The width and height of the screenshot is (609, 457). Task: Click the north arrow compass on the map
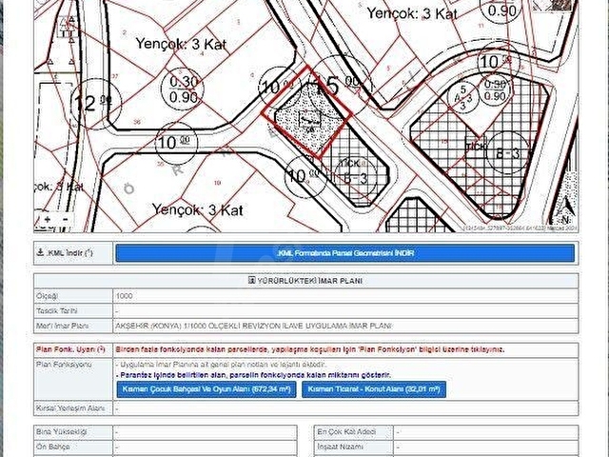[566, 210]
